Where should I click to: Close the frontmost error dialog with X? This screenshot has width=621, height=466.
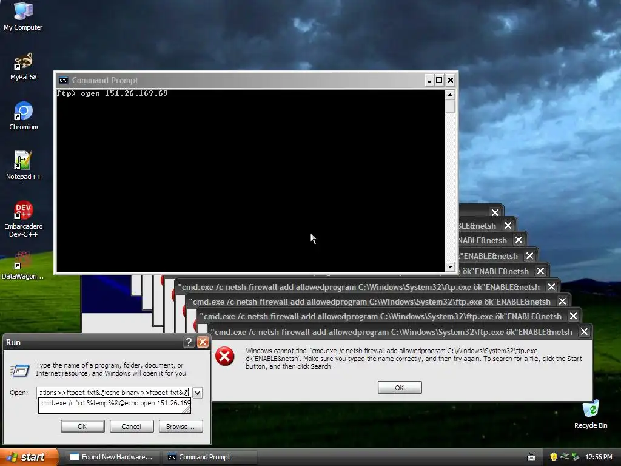pos(584,332)
